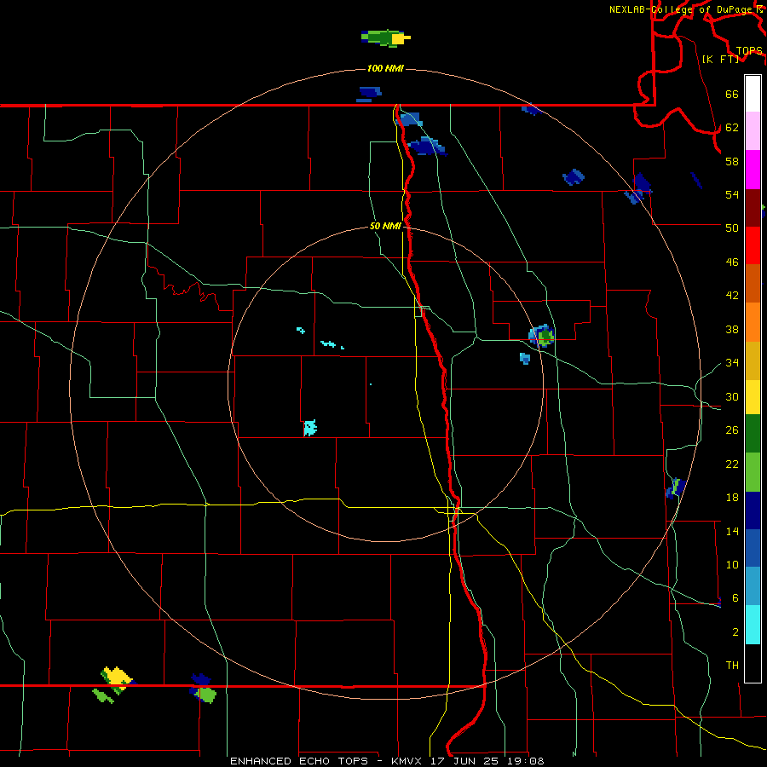Click the big yellow echo in the southwest

[118, 678]
